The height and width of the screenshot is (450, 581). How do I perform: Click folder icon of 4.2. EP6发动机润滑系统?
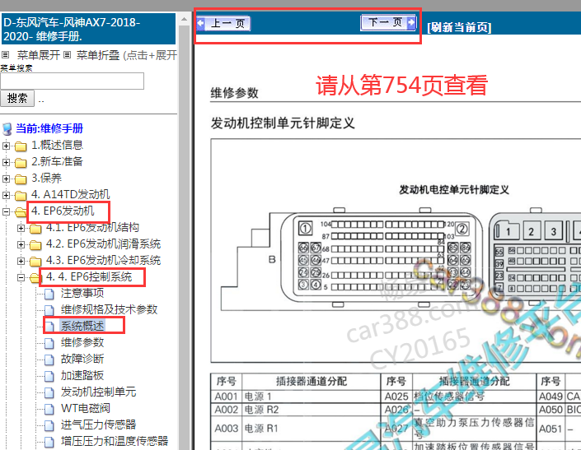(x=35, y=245)
